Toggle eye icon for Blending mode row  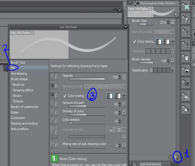[x=52, y=86]
